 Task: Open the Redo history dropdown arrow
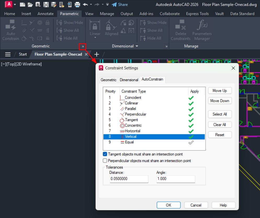tap(103, 5)
